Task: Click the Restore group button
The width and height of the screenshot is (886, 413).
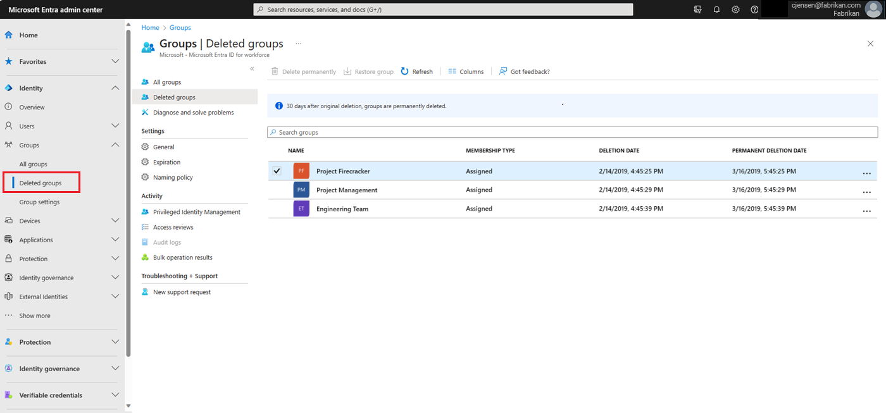Action: [368, 71]
